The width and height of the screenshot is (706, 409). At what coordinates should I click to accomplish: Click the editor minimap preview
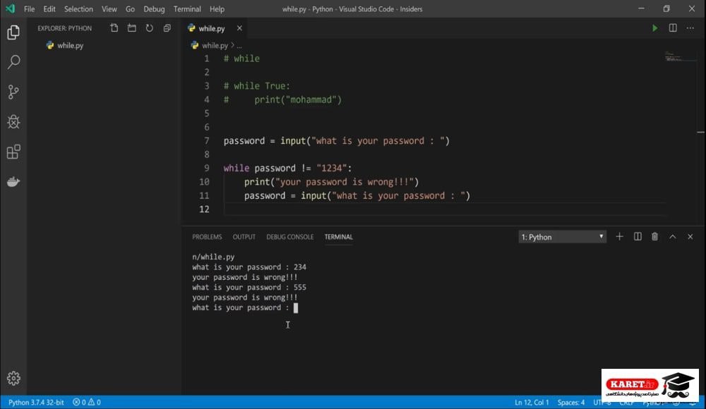point(679,56)
